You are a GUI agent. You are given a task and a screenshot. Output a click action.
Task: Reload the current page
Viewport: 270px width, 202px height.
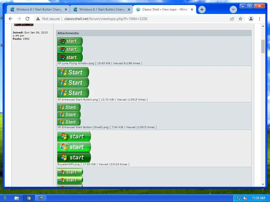click(x=27, y=19)
